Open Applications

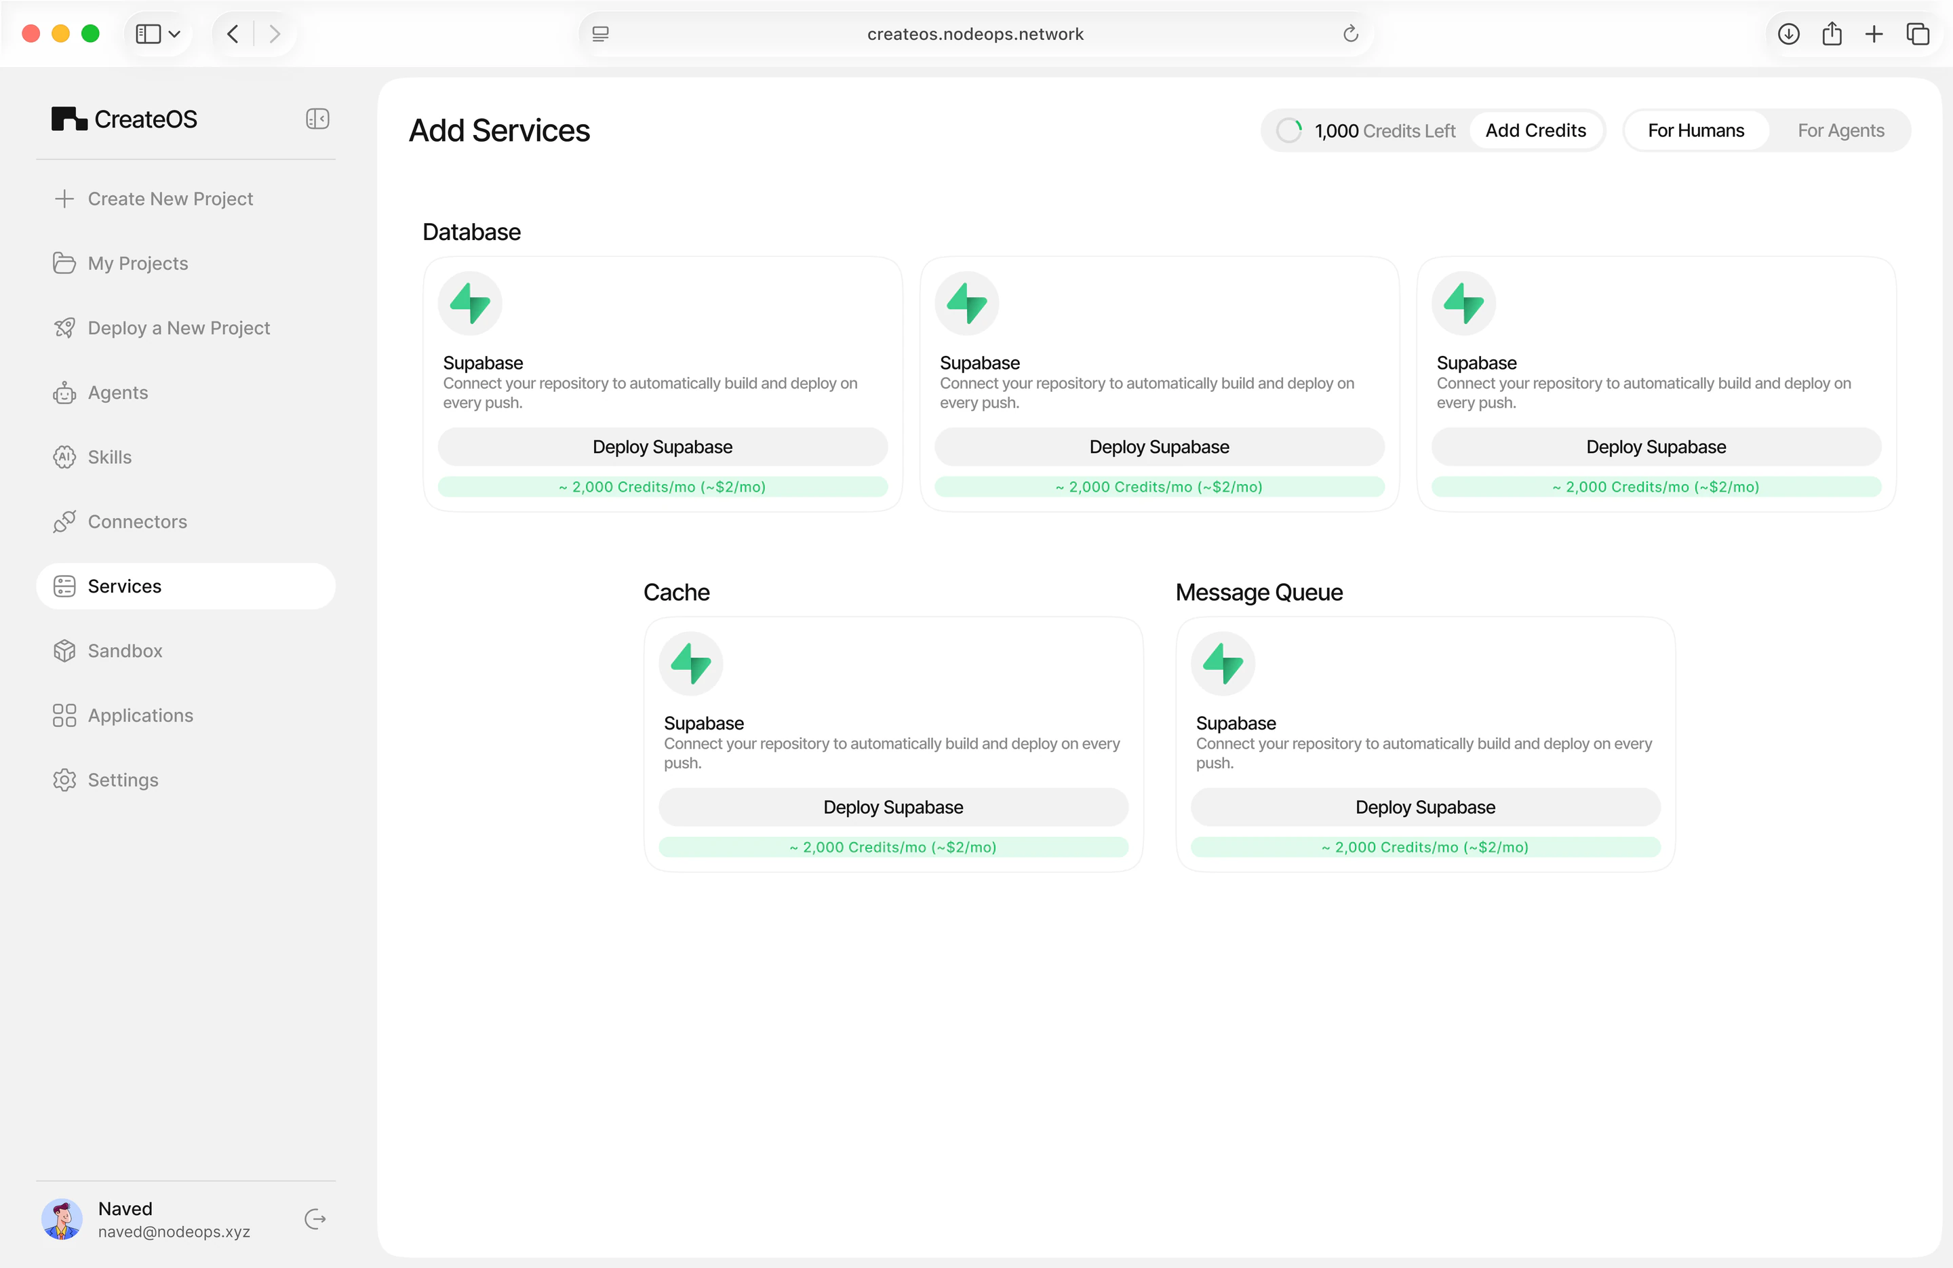click(x=186, y=715)
